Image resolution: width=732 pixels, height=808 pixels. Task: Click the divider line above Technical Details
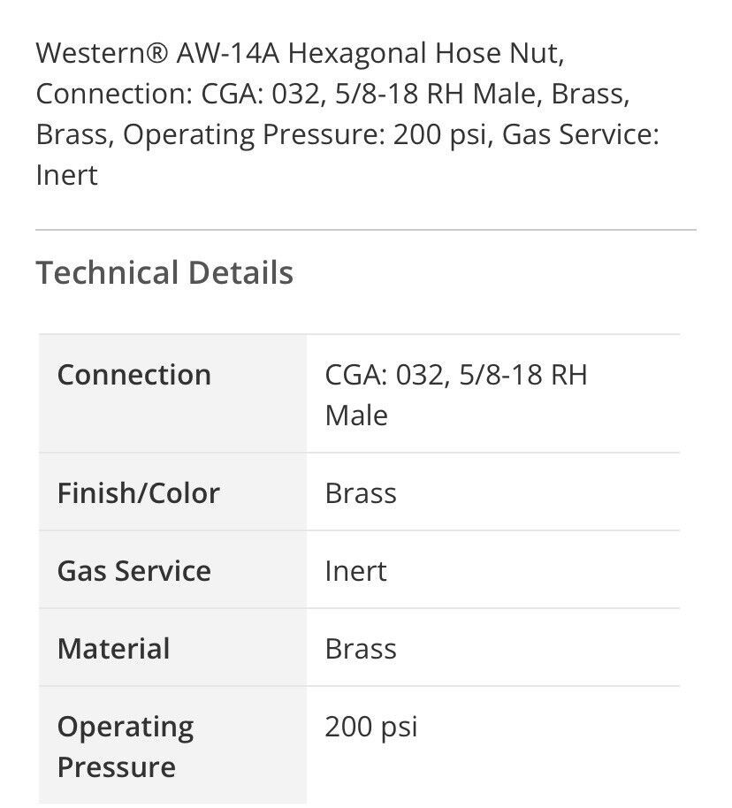366,230
